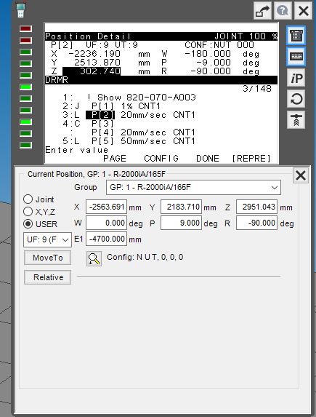Open the UF: 9 user frame dropdown
Image resolution: width=316 pixels, height=417 pixels.
[x=47, y=239]
